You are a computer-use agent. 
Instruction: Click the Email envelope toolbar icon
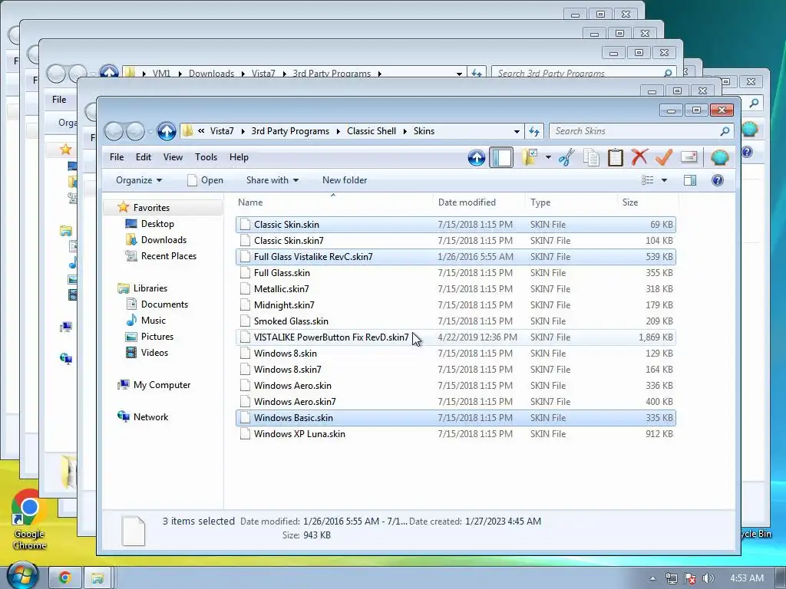tap(689, 157)
